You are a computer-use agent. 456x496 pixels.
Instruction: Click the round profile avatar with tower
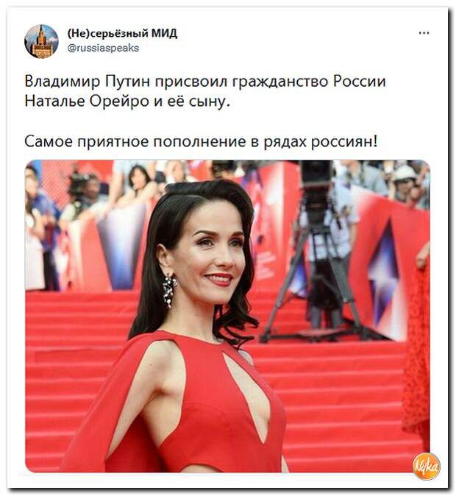(41, 41)
